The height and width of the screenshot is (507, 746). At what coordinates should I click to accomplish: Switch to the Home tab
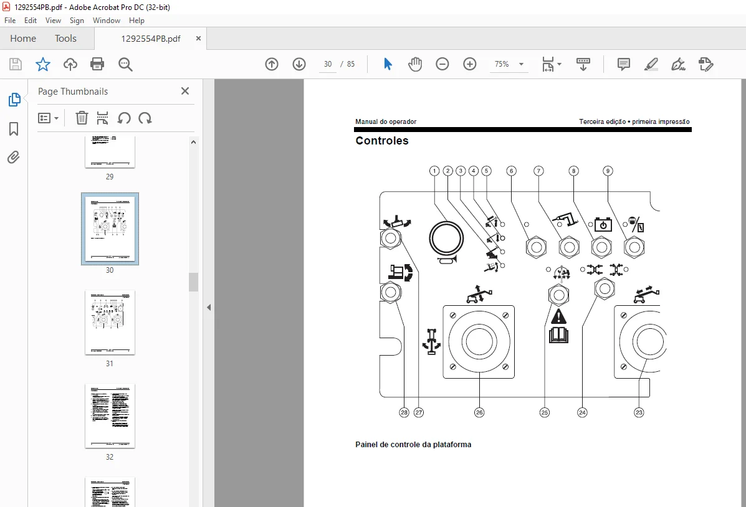pyautogui.click(x=23, y=39)
